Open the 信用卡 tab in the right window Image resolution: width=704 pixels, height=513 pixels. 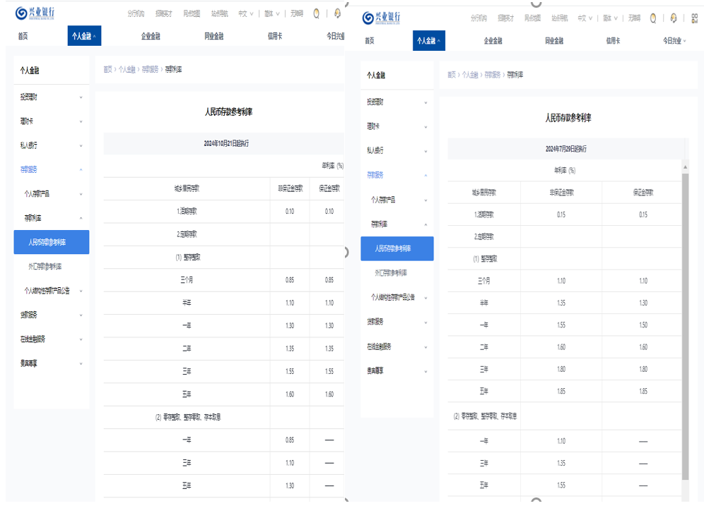(x=614, y=41)
